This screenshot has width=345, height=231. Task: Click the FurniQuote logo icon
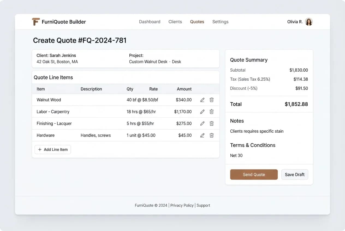click(36, 22)
